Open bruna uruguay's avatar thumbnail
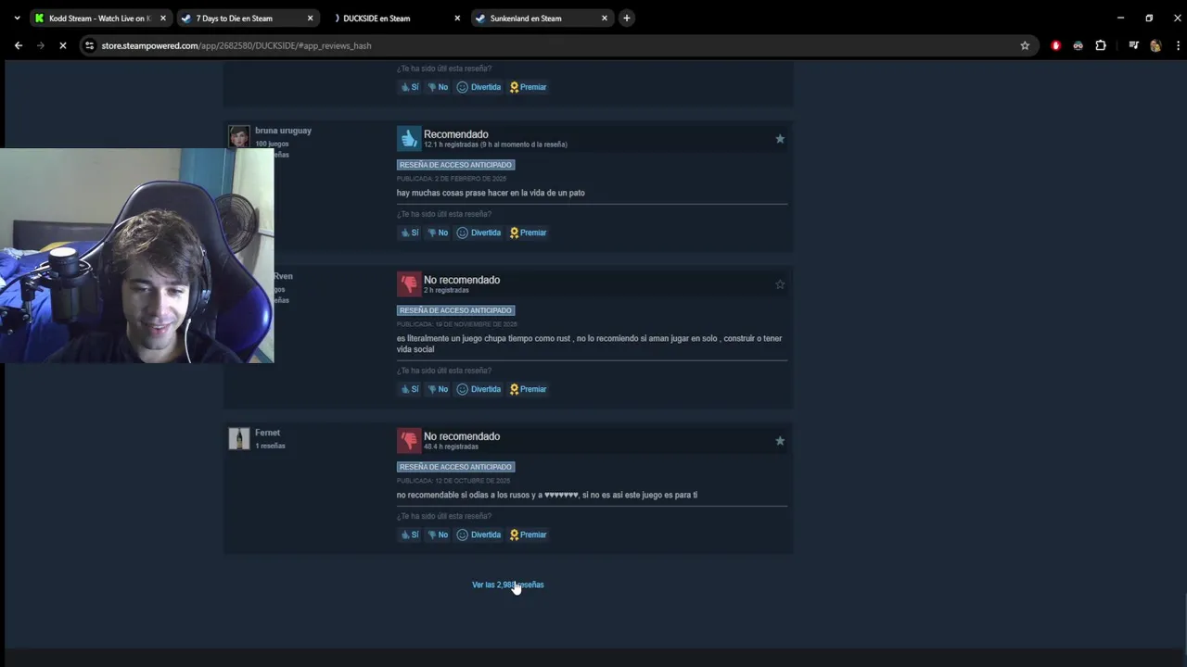 [x=239, y=137]
